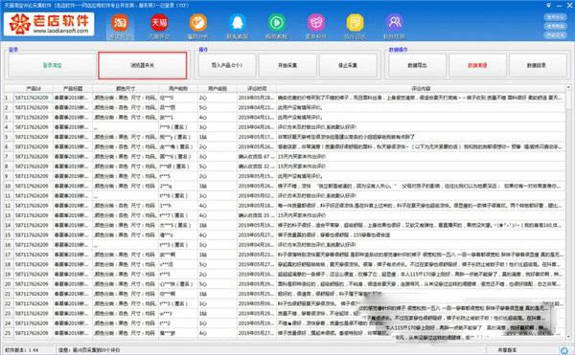Click the review content column header
Image resolution: width=575 pixels, height=355 pixels.
pyautogui.click(x=421, y=89)
